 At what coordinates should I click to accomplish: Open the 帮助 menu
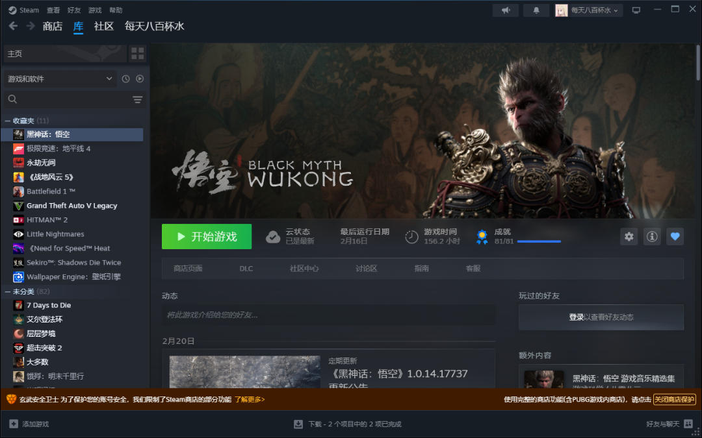tap(116, 10)
